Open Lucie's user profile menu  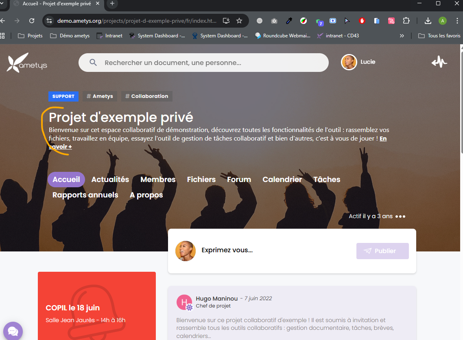pos(358,62)
